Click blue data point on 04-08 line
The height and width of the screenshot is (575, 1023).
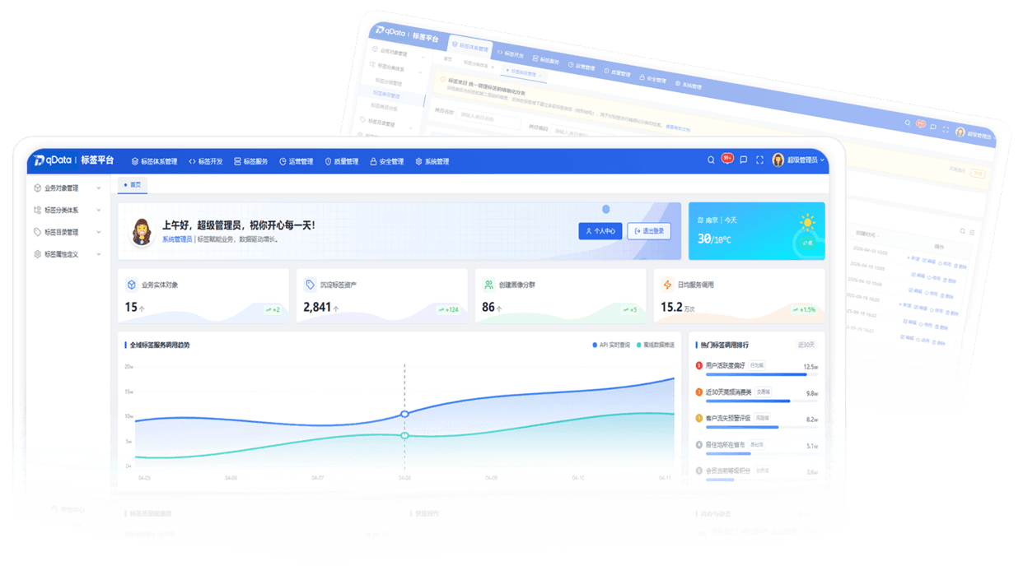[404, 414]
